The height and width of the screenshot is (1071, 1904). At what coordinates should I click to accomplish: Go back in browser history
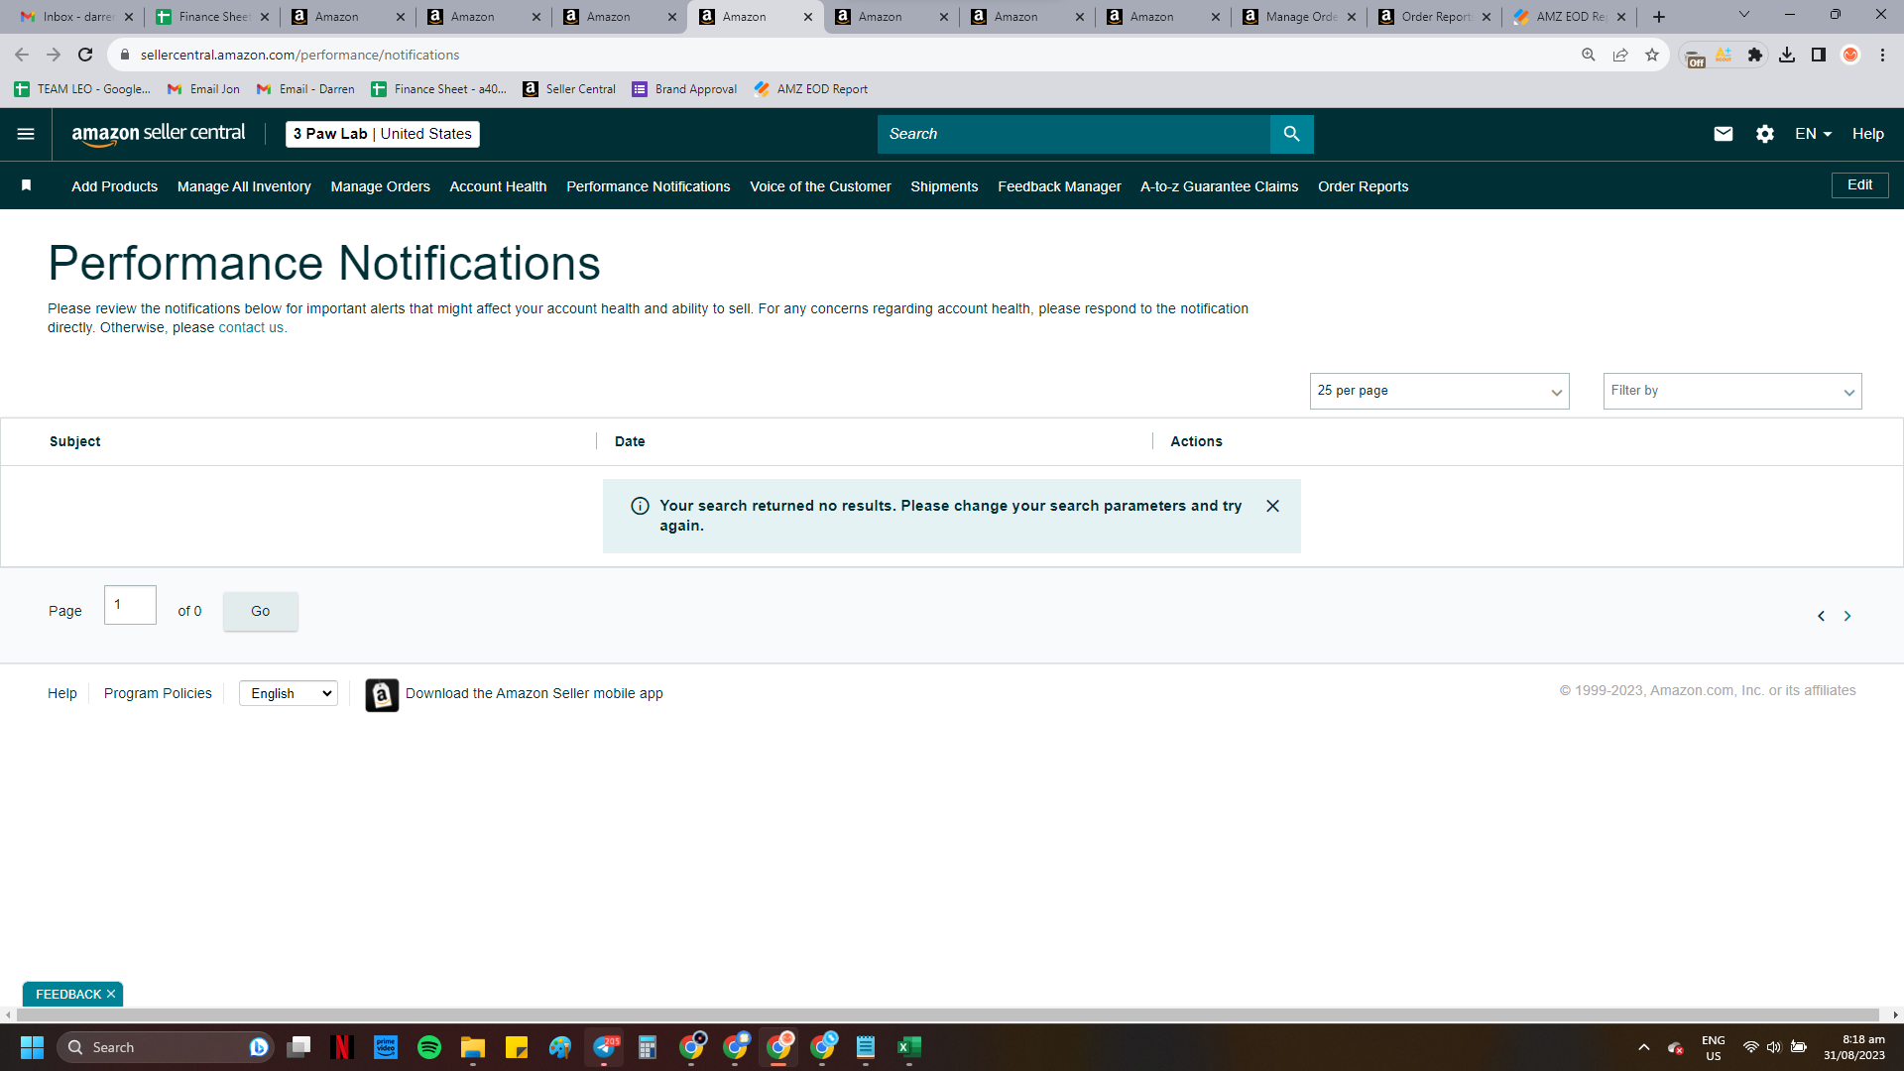pyautogui.click(x=22, y=55)
